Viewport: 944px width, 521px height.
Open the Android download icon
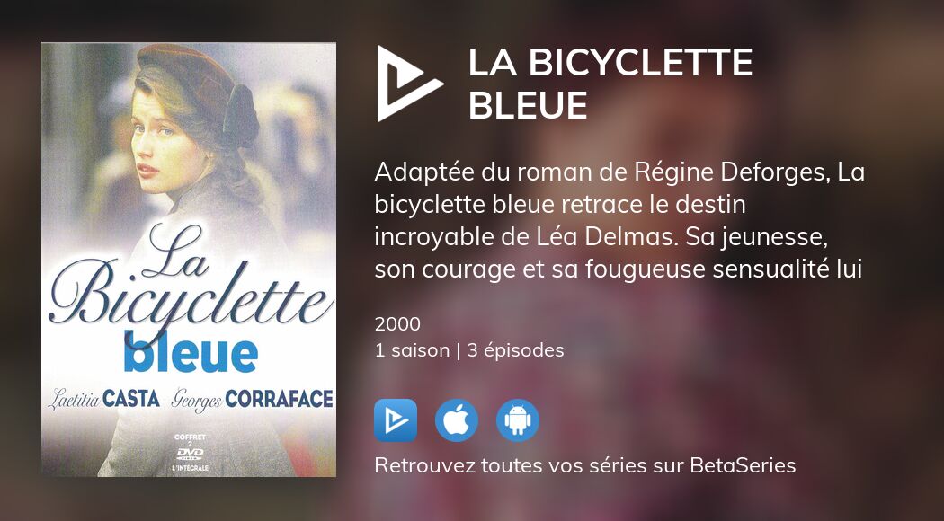(x=518, y=420)
